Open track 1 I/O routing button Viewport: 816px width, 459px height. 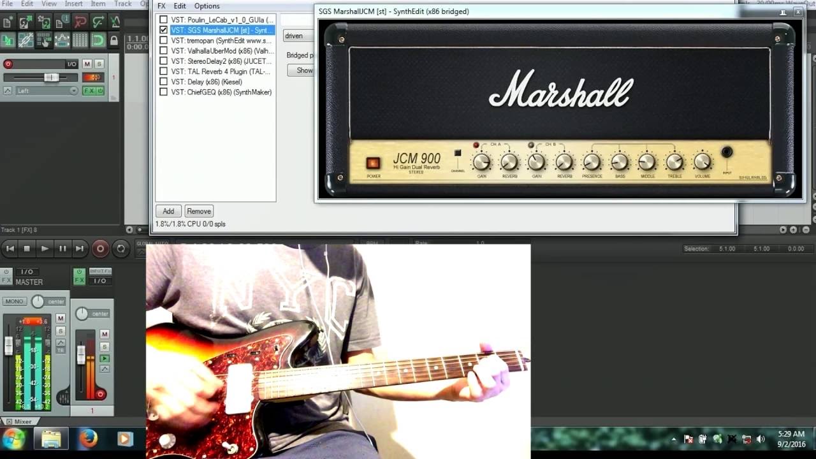71,64
